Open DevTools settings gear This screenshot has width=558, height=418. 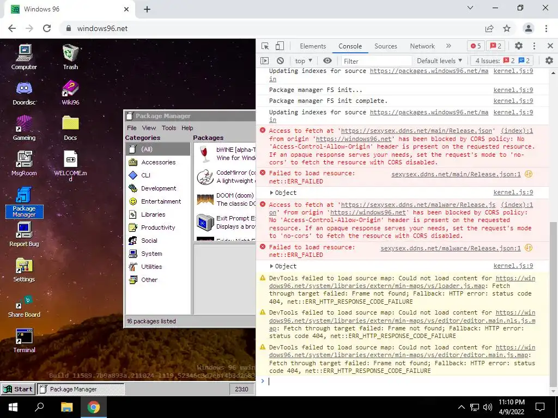[519, 46]
